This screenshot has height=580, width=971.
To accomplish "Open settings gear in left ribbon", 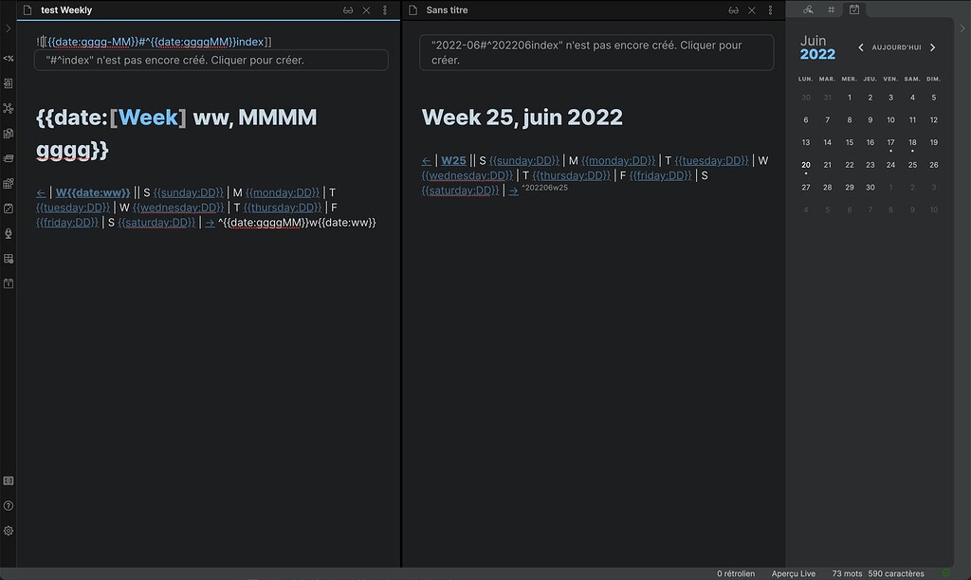I will click(x=9, y=531).
